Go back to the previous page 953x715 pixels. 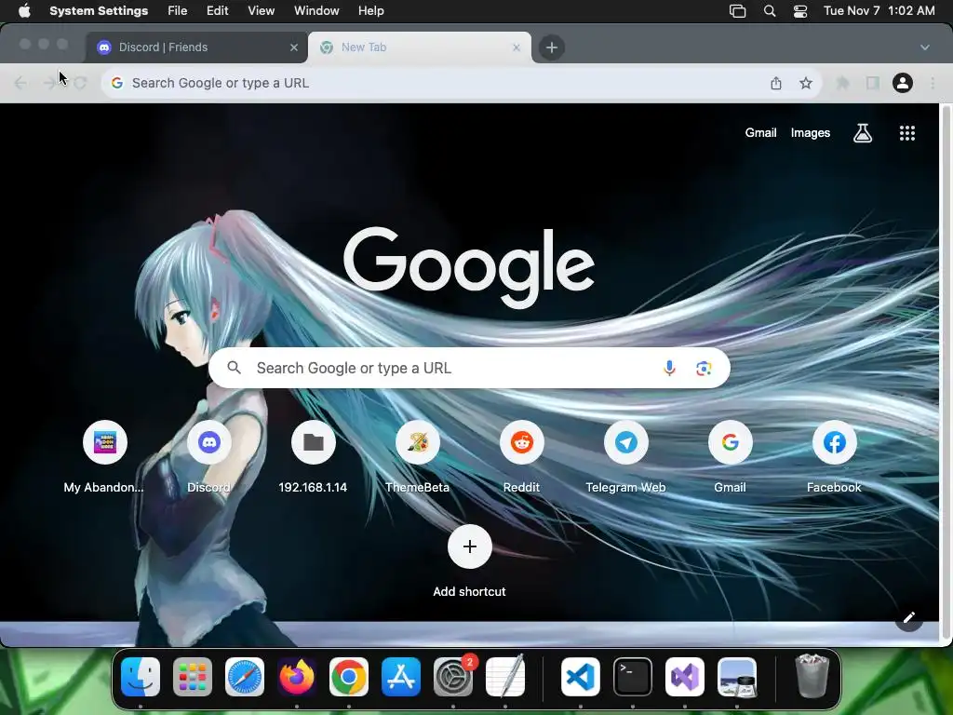click(x=20, y=83)
